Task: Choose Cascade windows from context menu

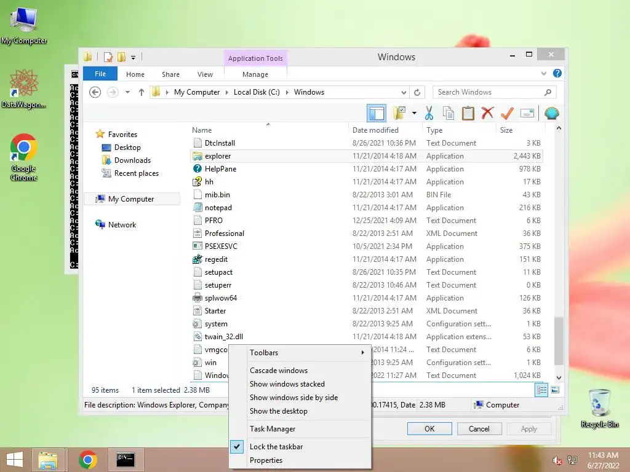Action: pyautogui.click(x=300, y=371)
